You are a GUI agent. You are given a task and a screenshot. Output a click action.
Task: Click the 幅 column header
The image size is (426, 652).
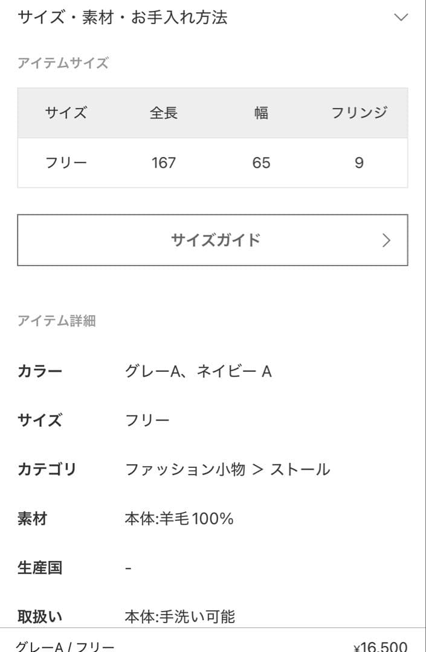262,112
